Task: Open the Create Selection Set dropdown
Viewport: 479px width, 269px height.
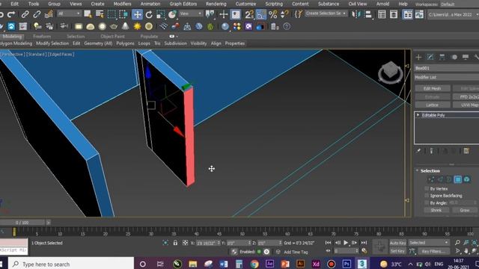Action: pos(326,13)
